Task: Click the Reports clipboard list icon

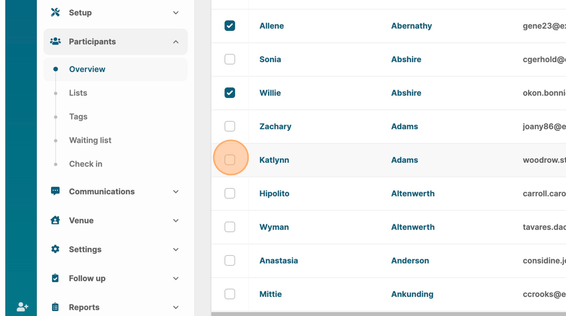Action: tap(56, 307)
